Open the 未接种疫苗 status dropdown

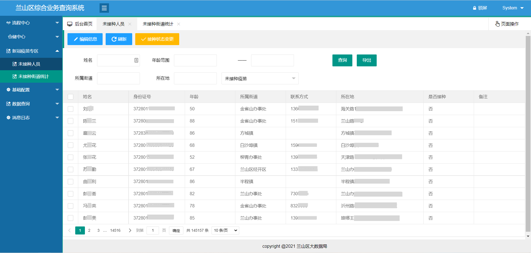260,79
